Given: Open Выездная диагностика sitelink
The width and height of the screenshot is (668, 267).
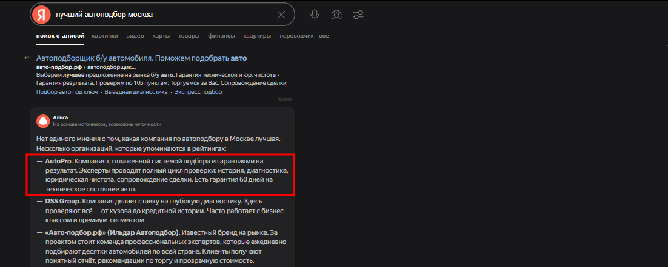Looking at the screenshot, I should click(x=136, y=92).
